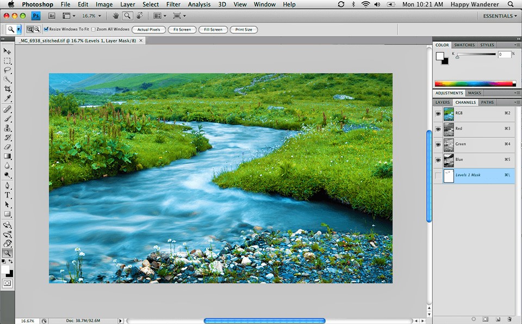This screenshot has width=522, height=324.
Task: Click the Actual Pixels button
Action: [148, 29]
